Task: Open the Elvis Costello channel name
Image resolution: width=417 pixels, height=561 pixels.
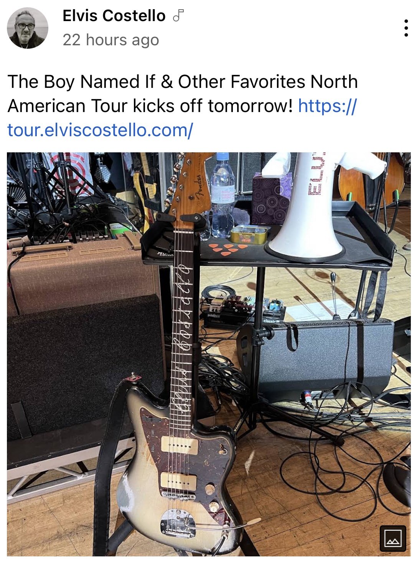Action: click(x=114, y=16)
